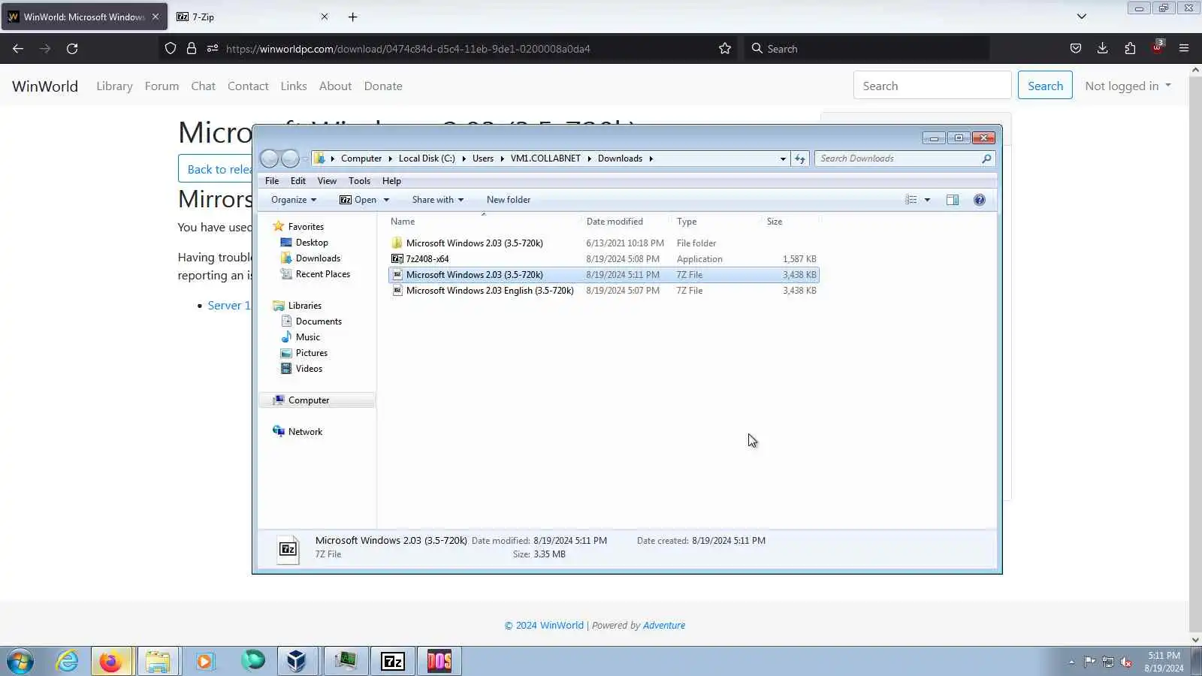Open the VirtualBox cube icon on the taskbar

pos(297,662)
